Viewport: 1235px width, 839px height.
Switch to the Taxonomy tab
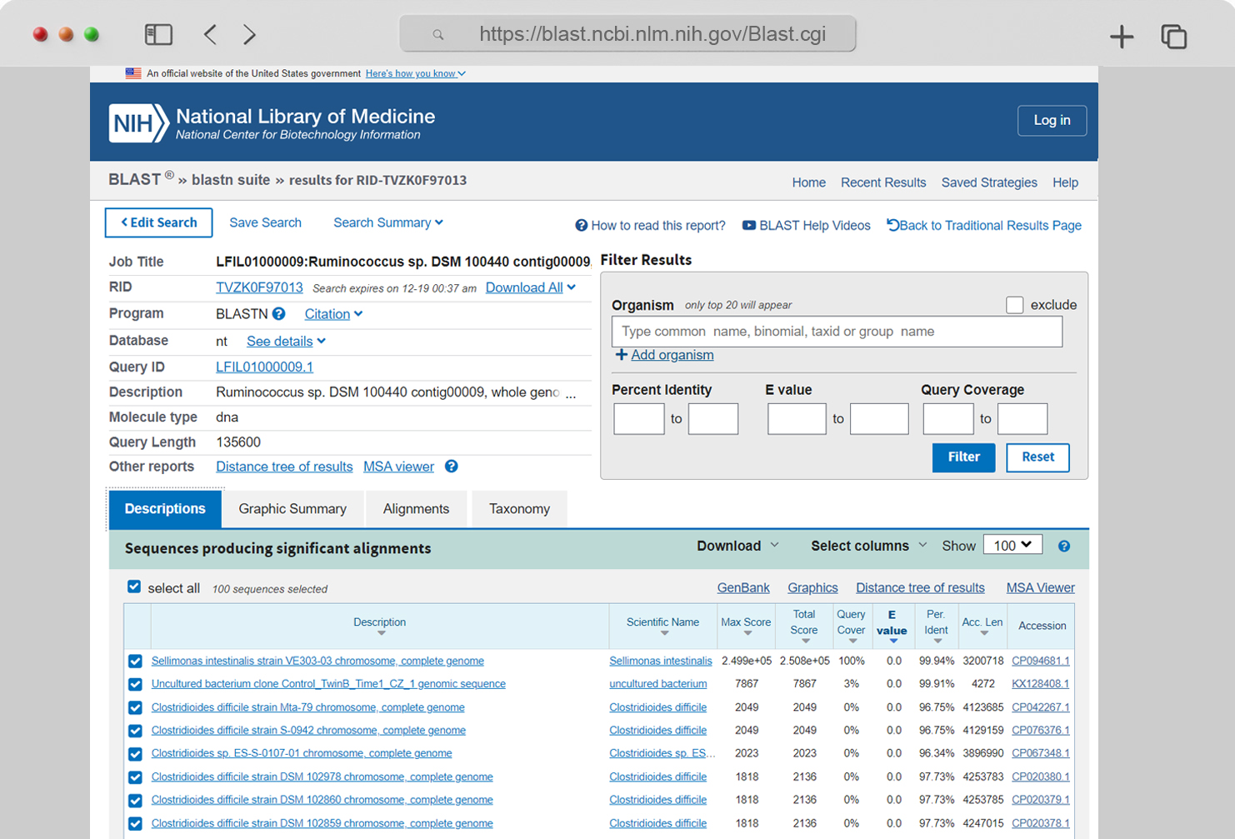[519, 509]
